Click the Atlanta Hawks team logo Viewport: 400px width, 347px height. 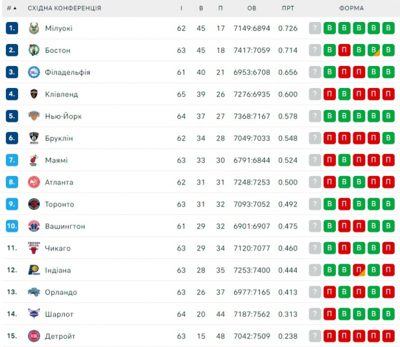click(34, 182)
